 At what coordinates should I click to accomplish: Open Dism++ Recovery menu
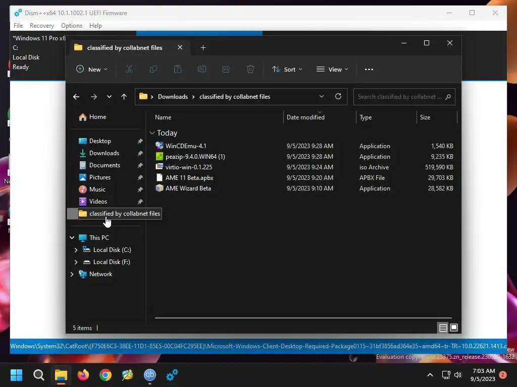[41, 26]
